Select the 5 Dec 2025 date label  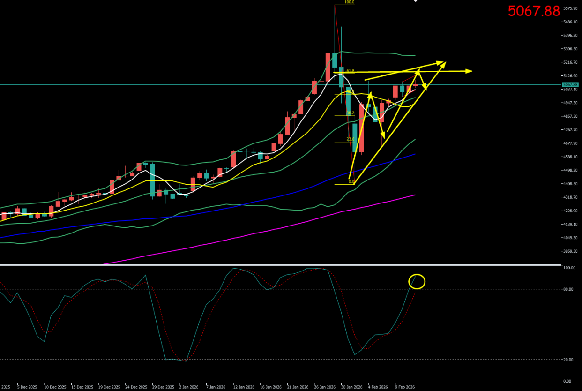click(27, 387)
